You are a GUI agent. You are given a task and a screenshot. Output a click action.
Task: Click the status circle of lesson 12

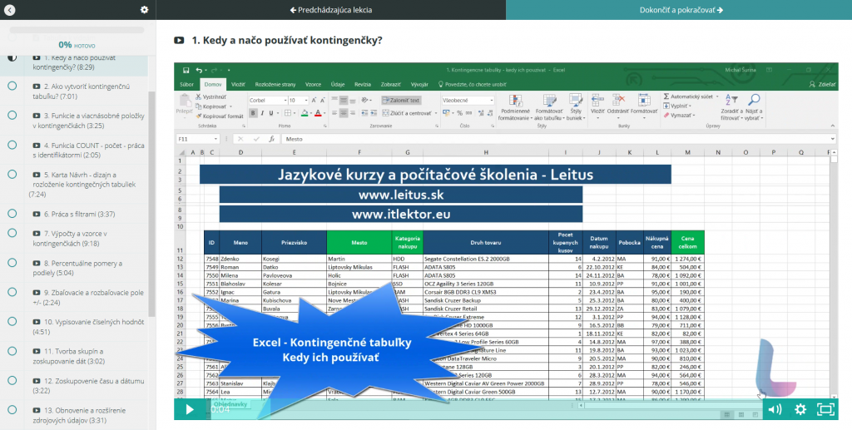(x=12, y=381)
